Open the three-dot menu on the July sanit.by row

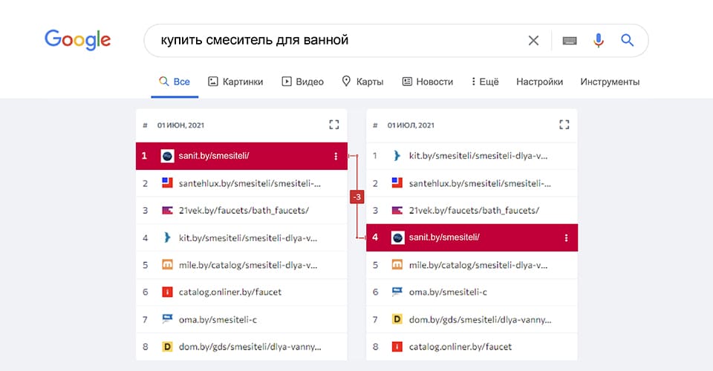(566, 238)
